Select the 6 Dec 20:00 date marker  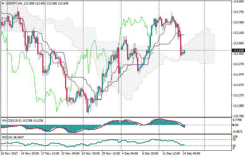click(x=151, y=153)
